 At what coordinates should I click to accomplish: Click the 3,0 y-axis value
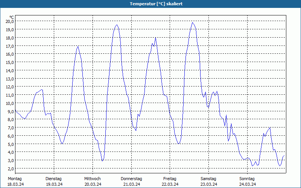click(x=11, y=161)
